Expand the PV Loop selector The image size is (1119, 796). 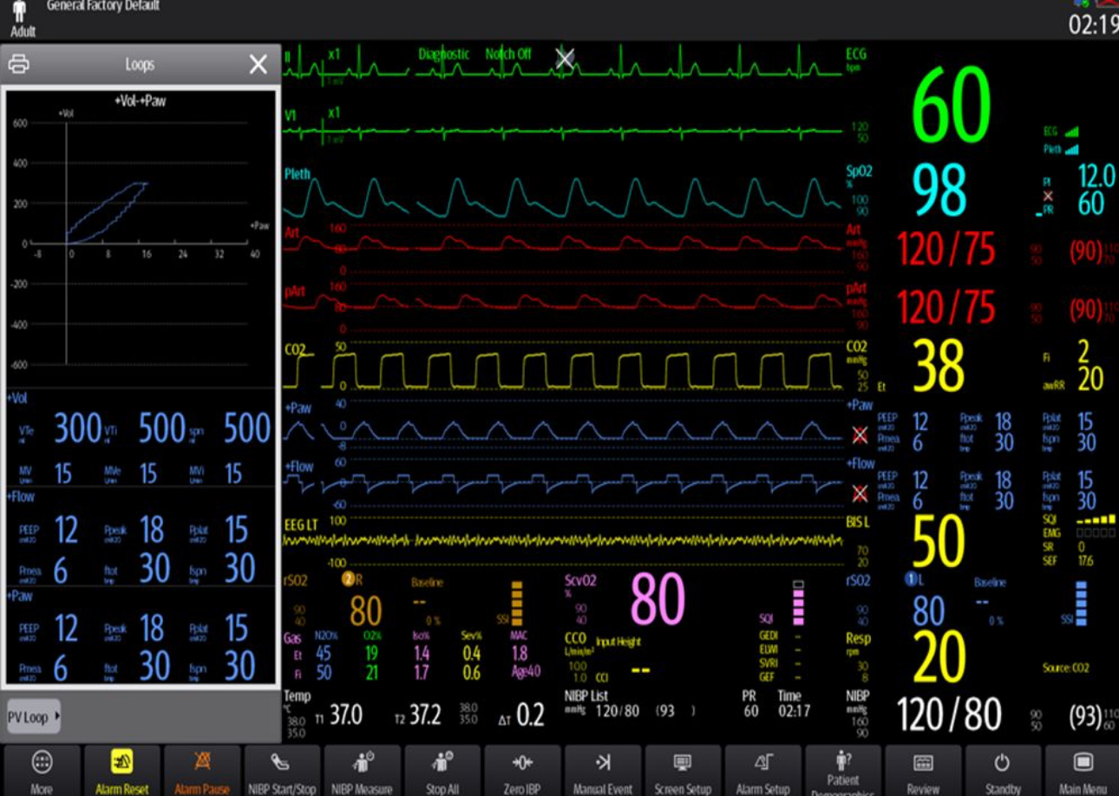click(x=34, y=717)
